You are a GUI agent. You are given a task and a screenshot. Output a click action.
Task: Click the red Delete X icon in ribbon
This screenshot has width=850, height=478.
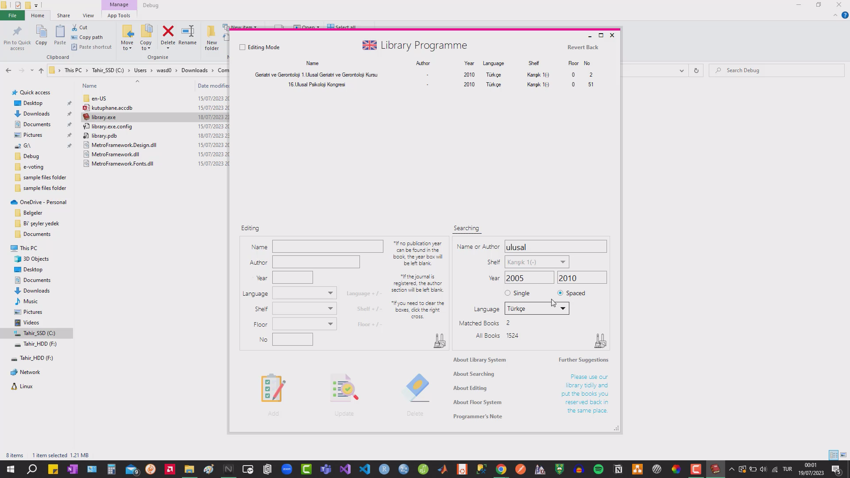click(168, 31)
